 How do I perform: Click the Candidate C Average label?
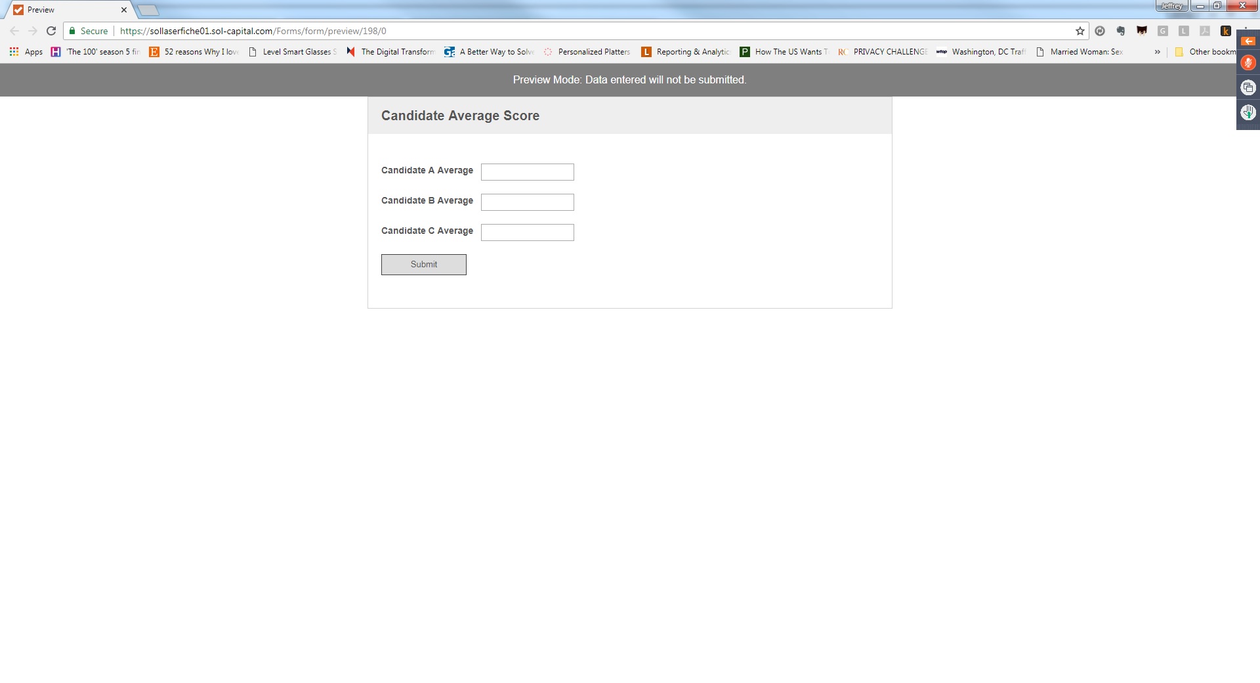pyautogui.click(x=427, y=231)
